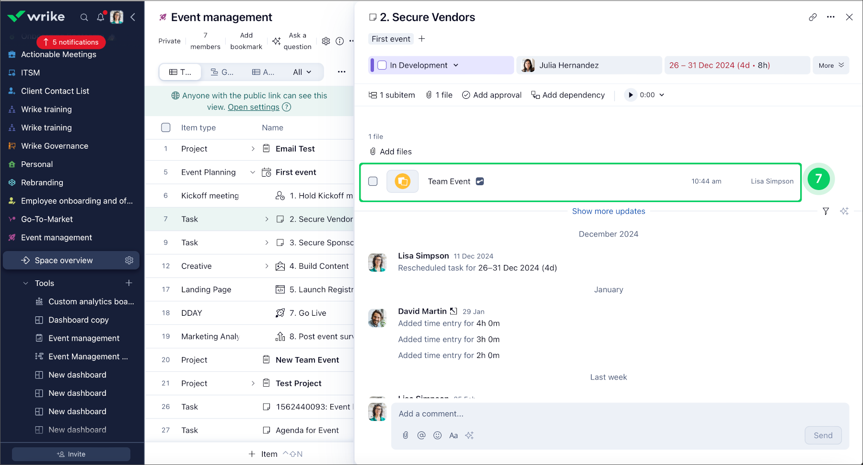Open the emoji picker in comment box

[x=437, y=435]
